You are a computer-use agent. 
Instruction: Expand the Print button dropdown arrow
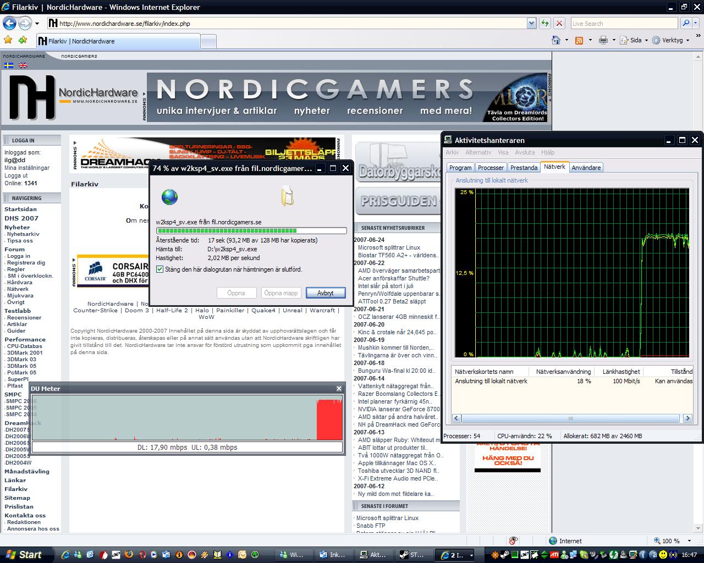614,40
